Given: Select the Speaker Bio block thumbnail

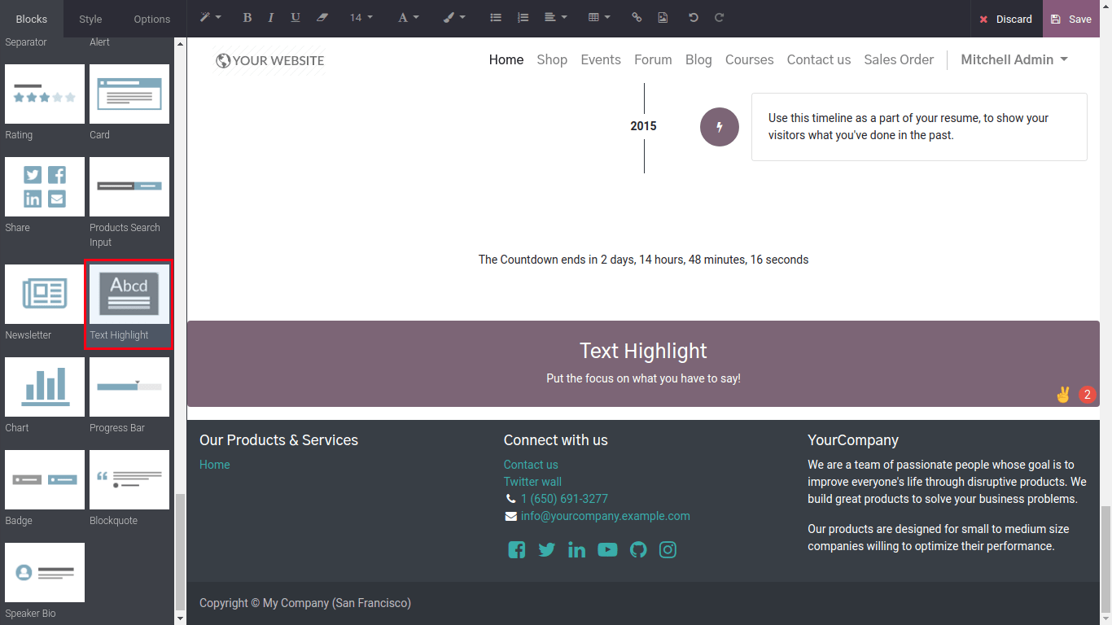Looking at the screenshot, I should point(45,573).
